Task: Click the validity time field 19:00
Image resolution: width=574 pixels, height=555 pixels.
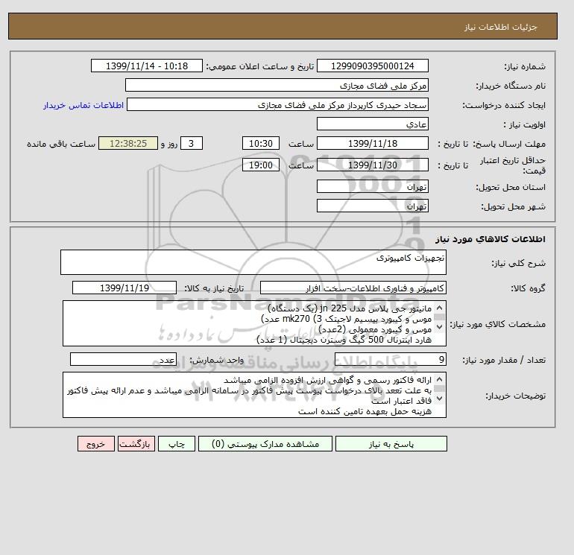Action: coord(261,165)
